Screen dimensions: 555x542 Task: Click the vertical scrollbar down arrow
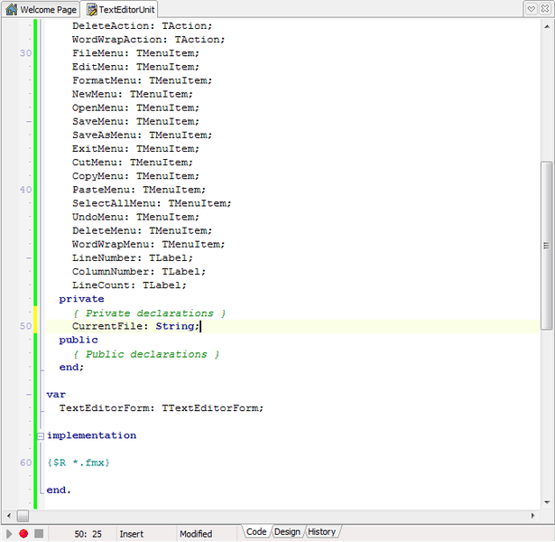pos(547,502)
